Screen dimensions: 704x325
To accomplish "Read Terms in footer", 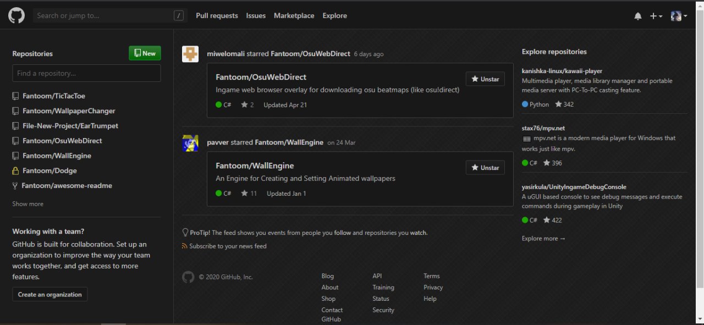I will tap(432, 276).
